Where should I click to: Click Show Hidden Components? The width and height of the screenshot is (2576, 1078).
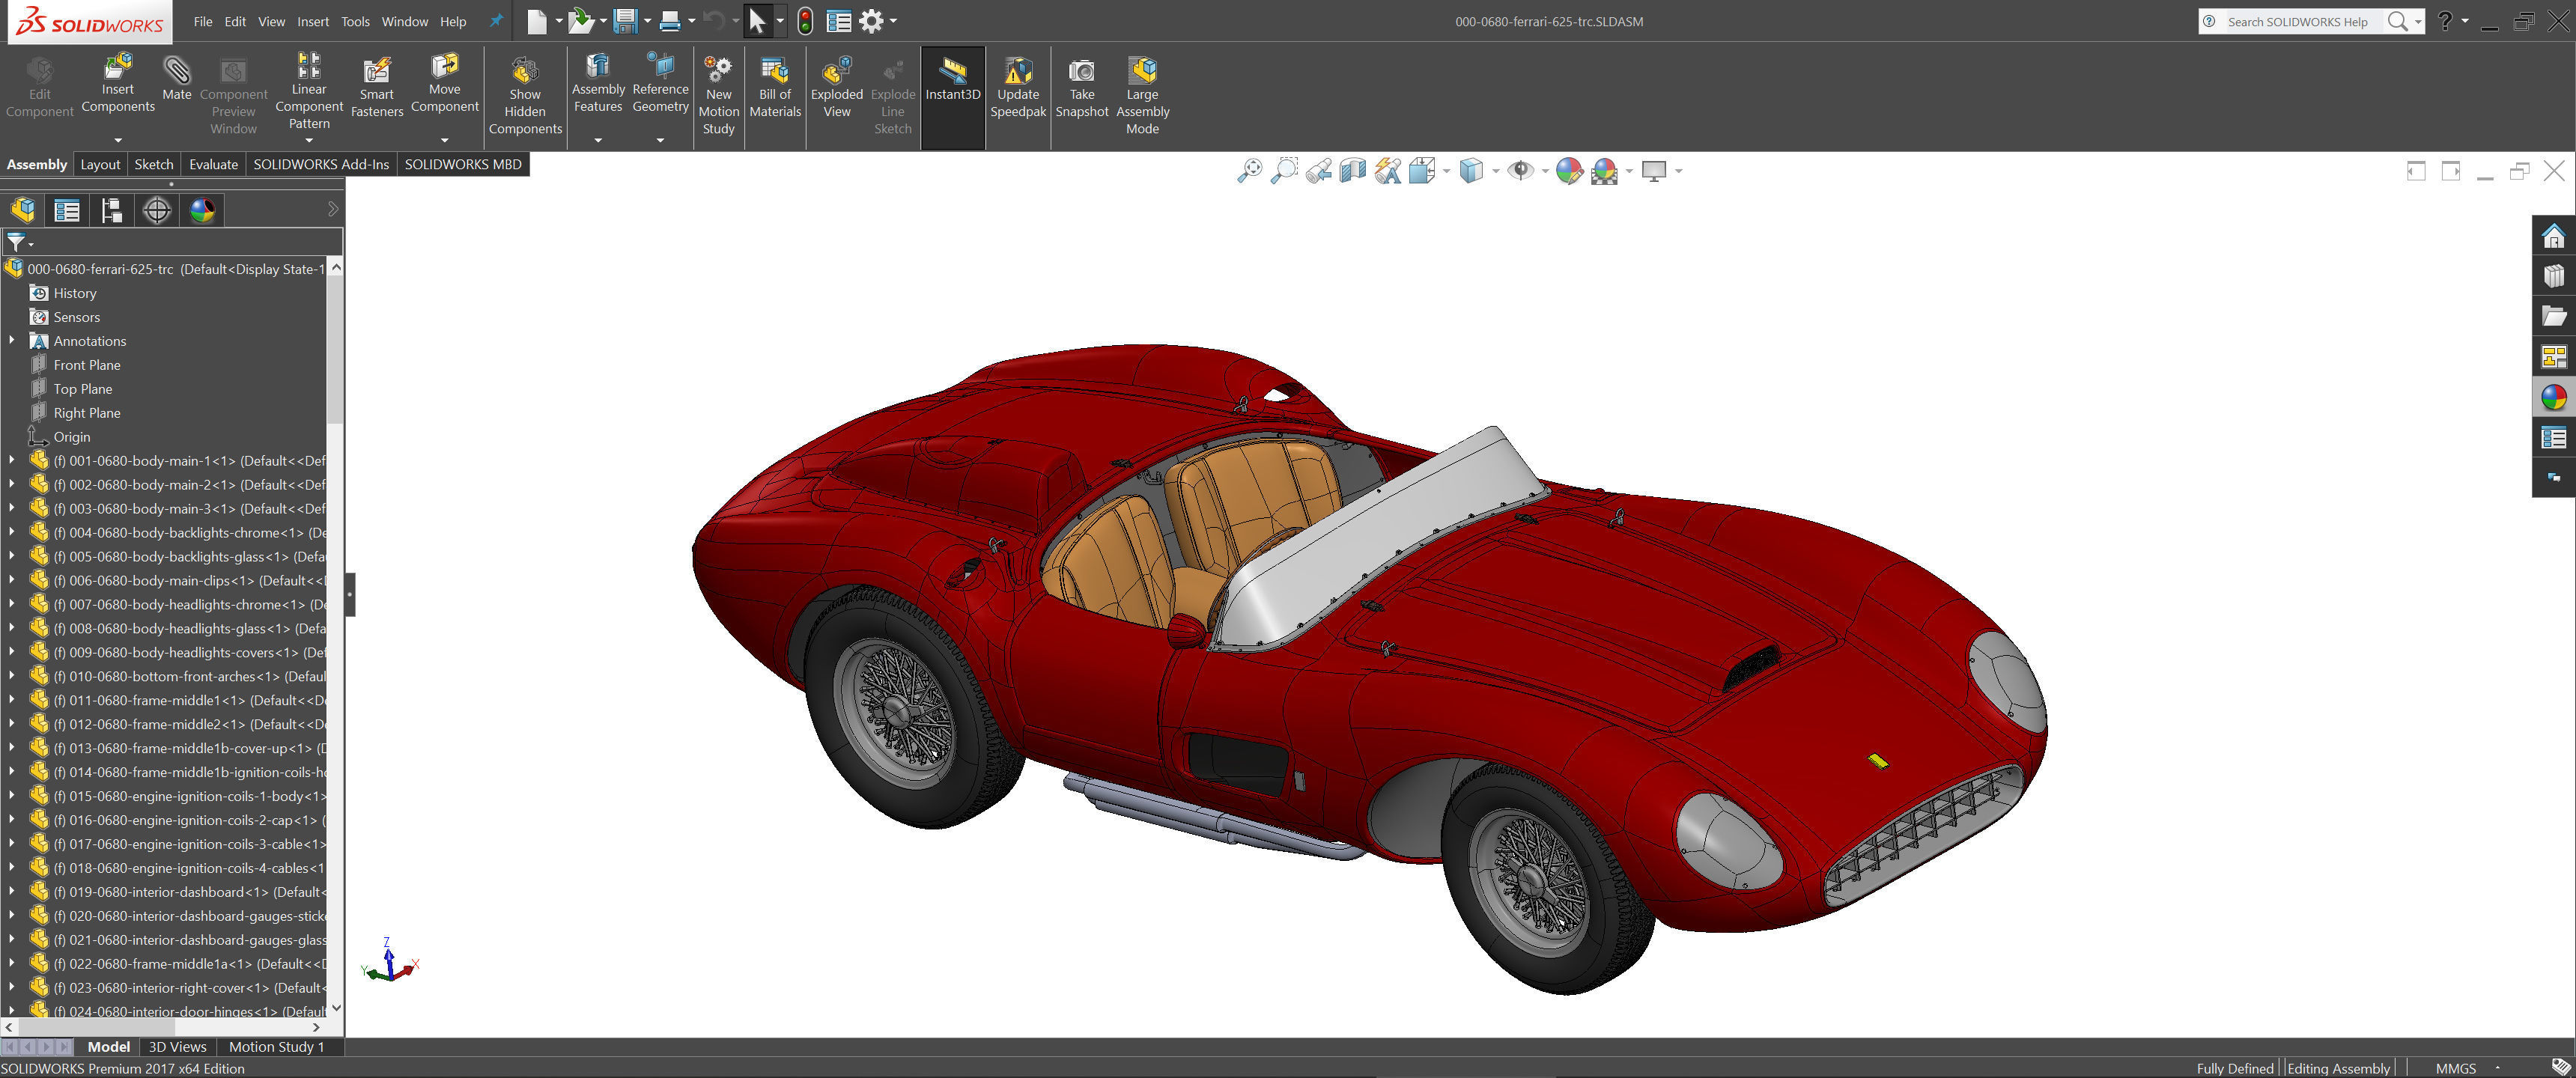pos(525,95)
